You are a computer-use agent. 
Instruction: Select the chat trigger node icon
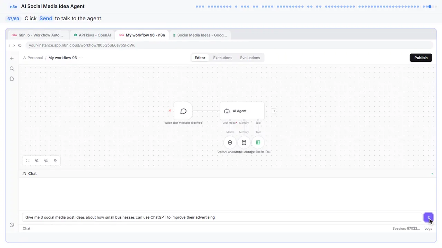coord(183,111)
